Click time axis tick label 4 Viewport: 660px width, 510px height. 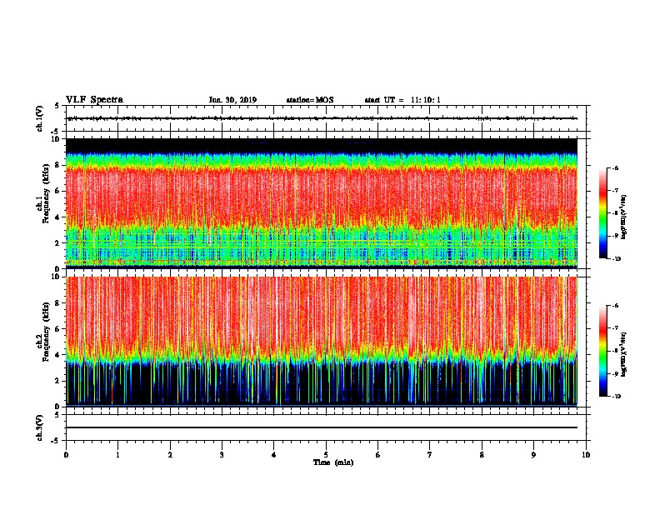pos(274,455)
